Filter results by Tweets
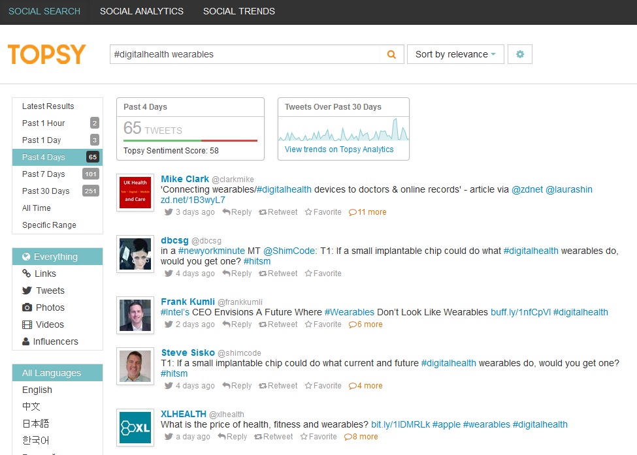 (57, 290)
